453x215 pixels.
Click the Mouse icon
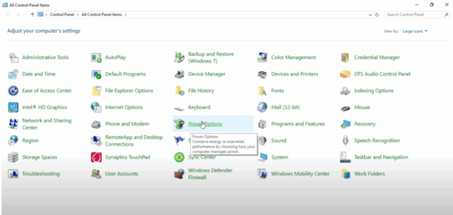point(345,108)
